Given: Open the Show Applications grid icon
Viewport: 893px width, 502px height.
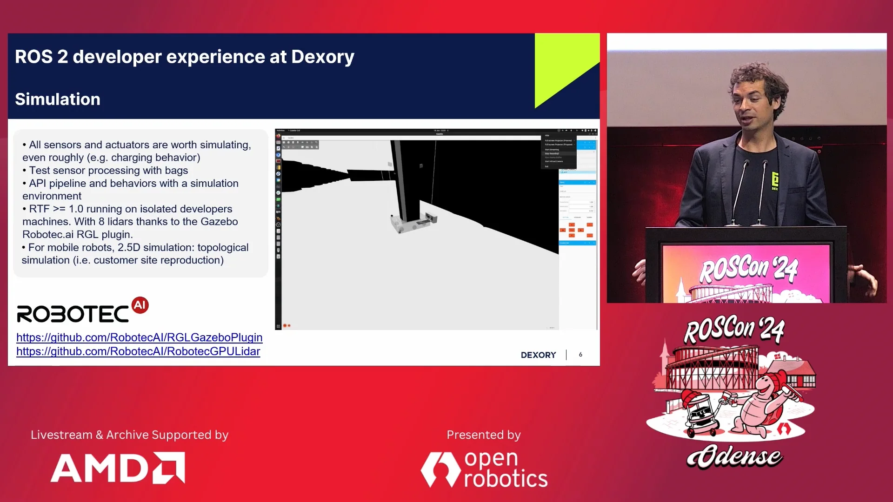Looking at the screenshot, I should (x=278, y=326).
